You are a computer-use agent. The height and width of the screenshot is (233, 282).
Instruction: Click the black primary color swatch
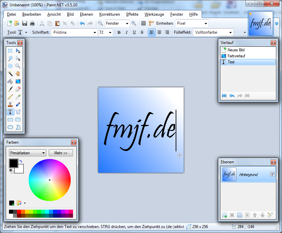coord(14,163)
